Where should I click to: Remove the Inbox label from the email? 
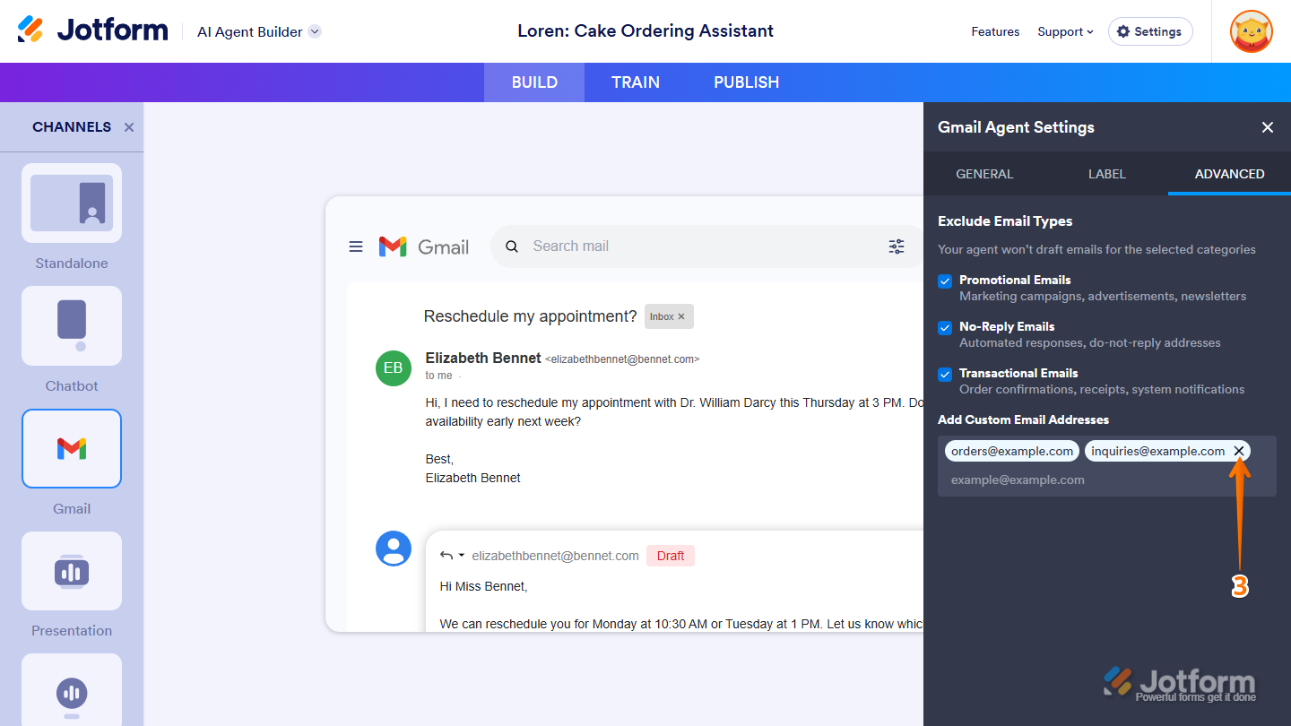coord(681,316)
